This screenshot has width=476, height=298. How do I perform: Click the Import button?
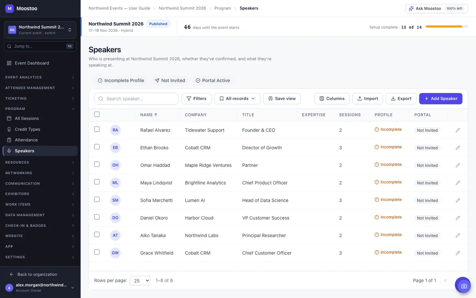[x=368, y=99]
